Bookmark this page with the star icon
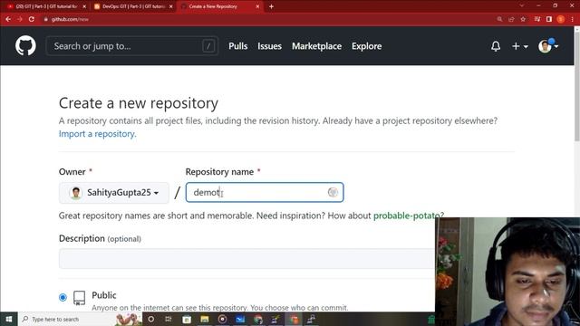 coord(523,19)
